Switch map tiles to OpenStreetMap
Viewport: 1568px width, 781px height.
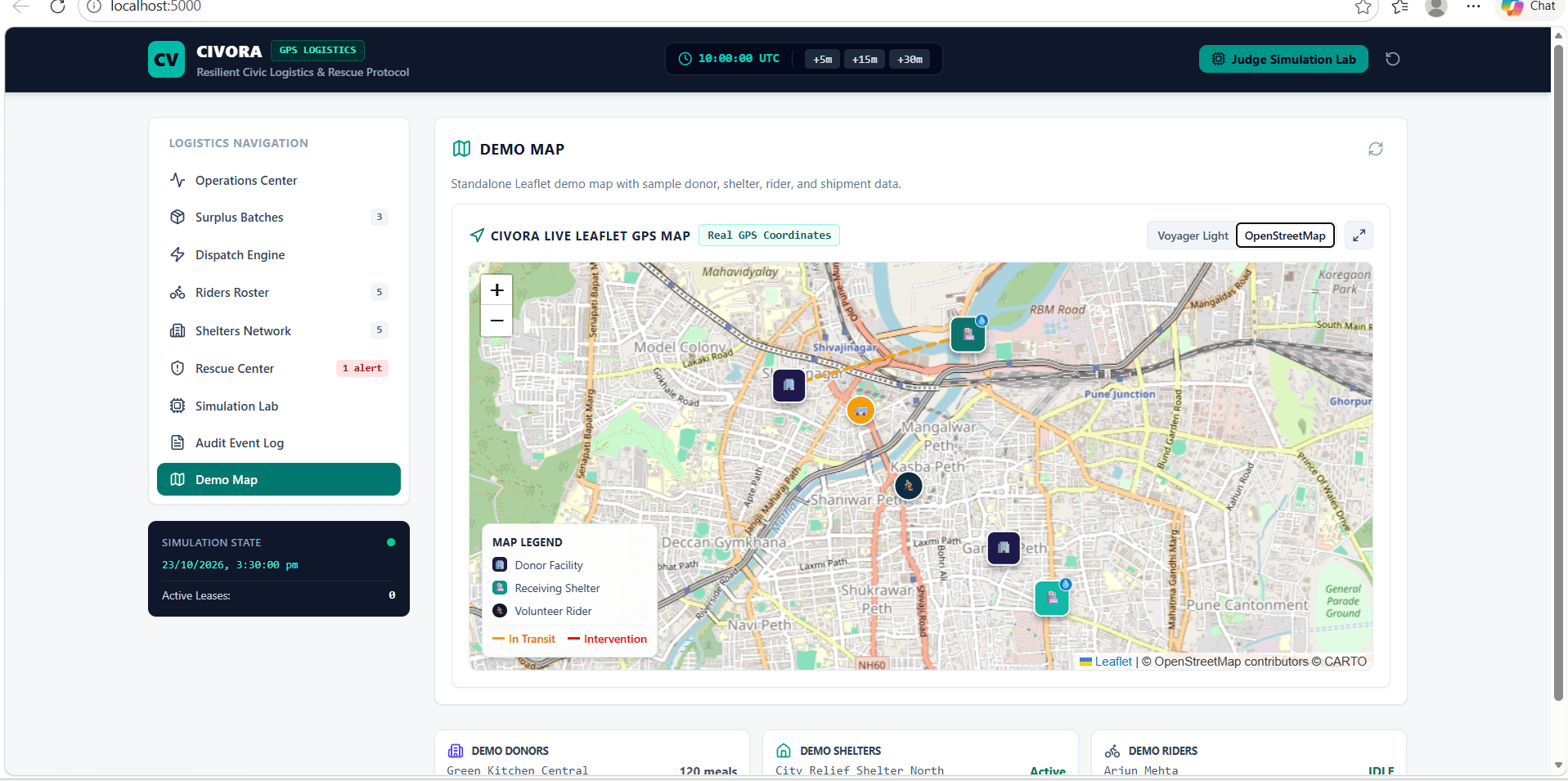[x=1285, y=236]
